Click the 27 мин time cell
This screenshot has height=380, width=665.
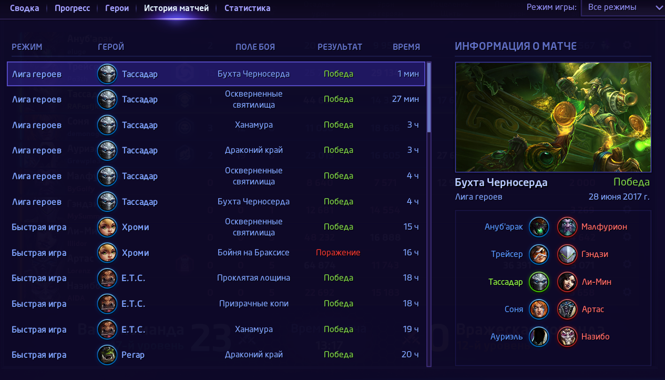[405, 99]
